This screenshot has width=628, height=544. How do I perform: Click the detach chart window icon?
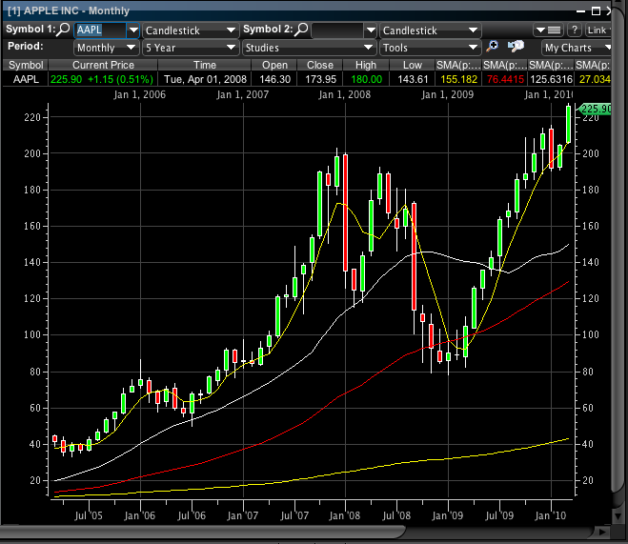tap(516, 47)
